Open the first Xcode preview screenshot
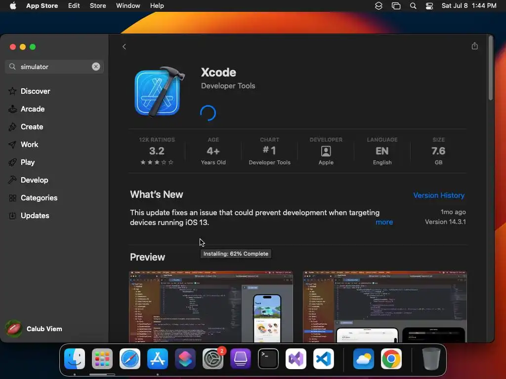The height and width of the screenshot is (379, 506). tap(211, 307)
